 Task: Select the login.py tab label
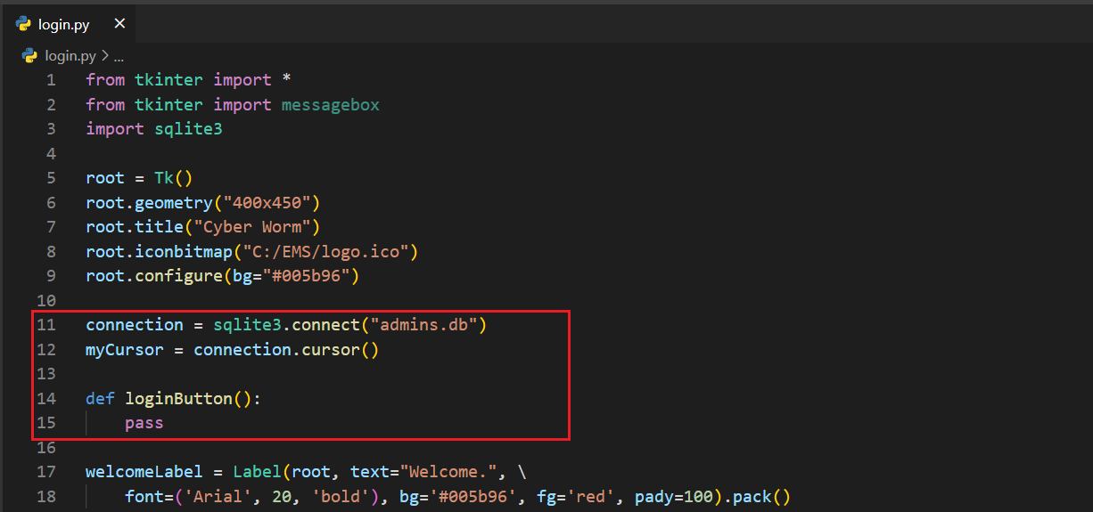click(63, 25)
